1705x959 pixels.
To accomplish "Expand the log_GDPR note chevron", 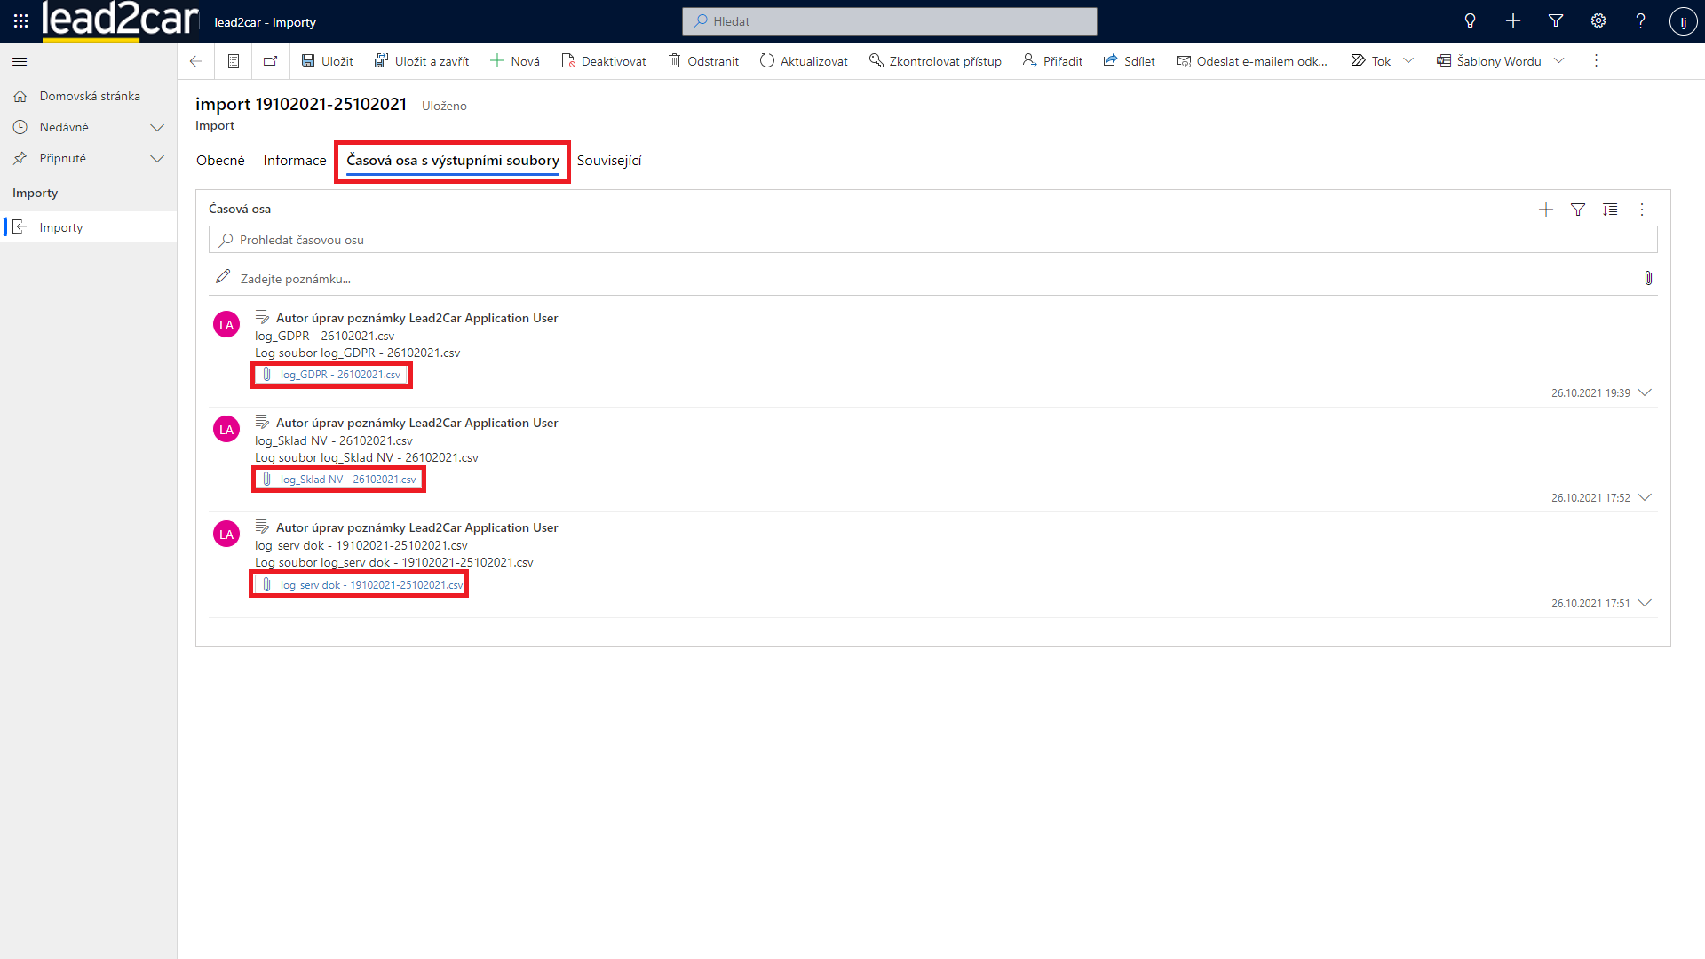I will coord(1645,392).
